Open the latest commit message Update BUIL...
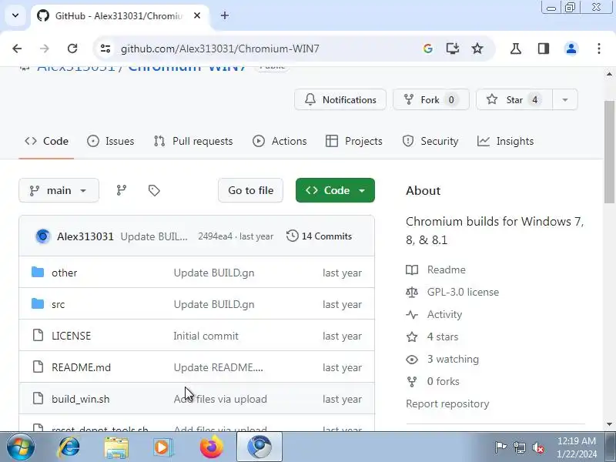 click(154, 236)
